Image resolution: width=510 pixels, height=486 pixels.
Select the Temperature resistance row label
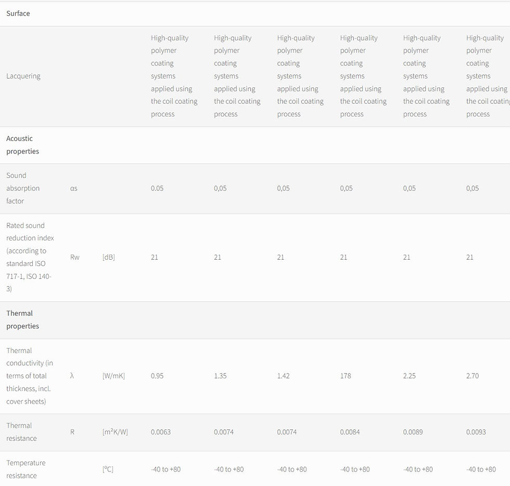pyautogui.click(x=25, y=469)
